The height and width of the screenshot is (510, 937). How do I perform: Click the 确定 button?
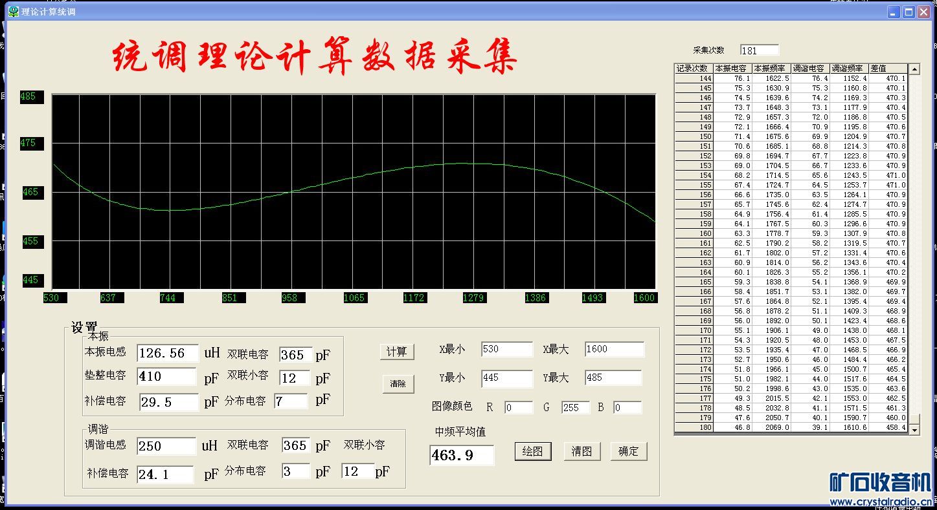point(628,451)
